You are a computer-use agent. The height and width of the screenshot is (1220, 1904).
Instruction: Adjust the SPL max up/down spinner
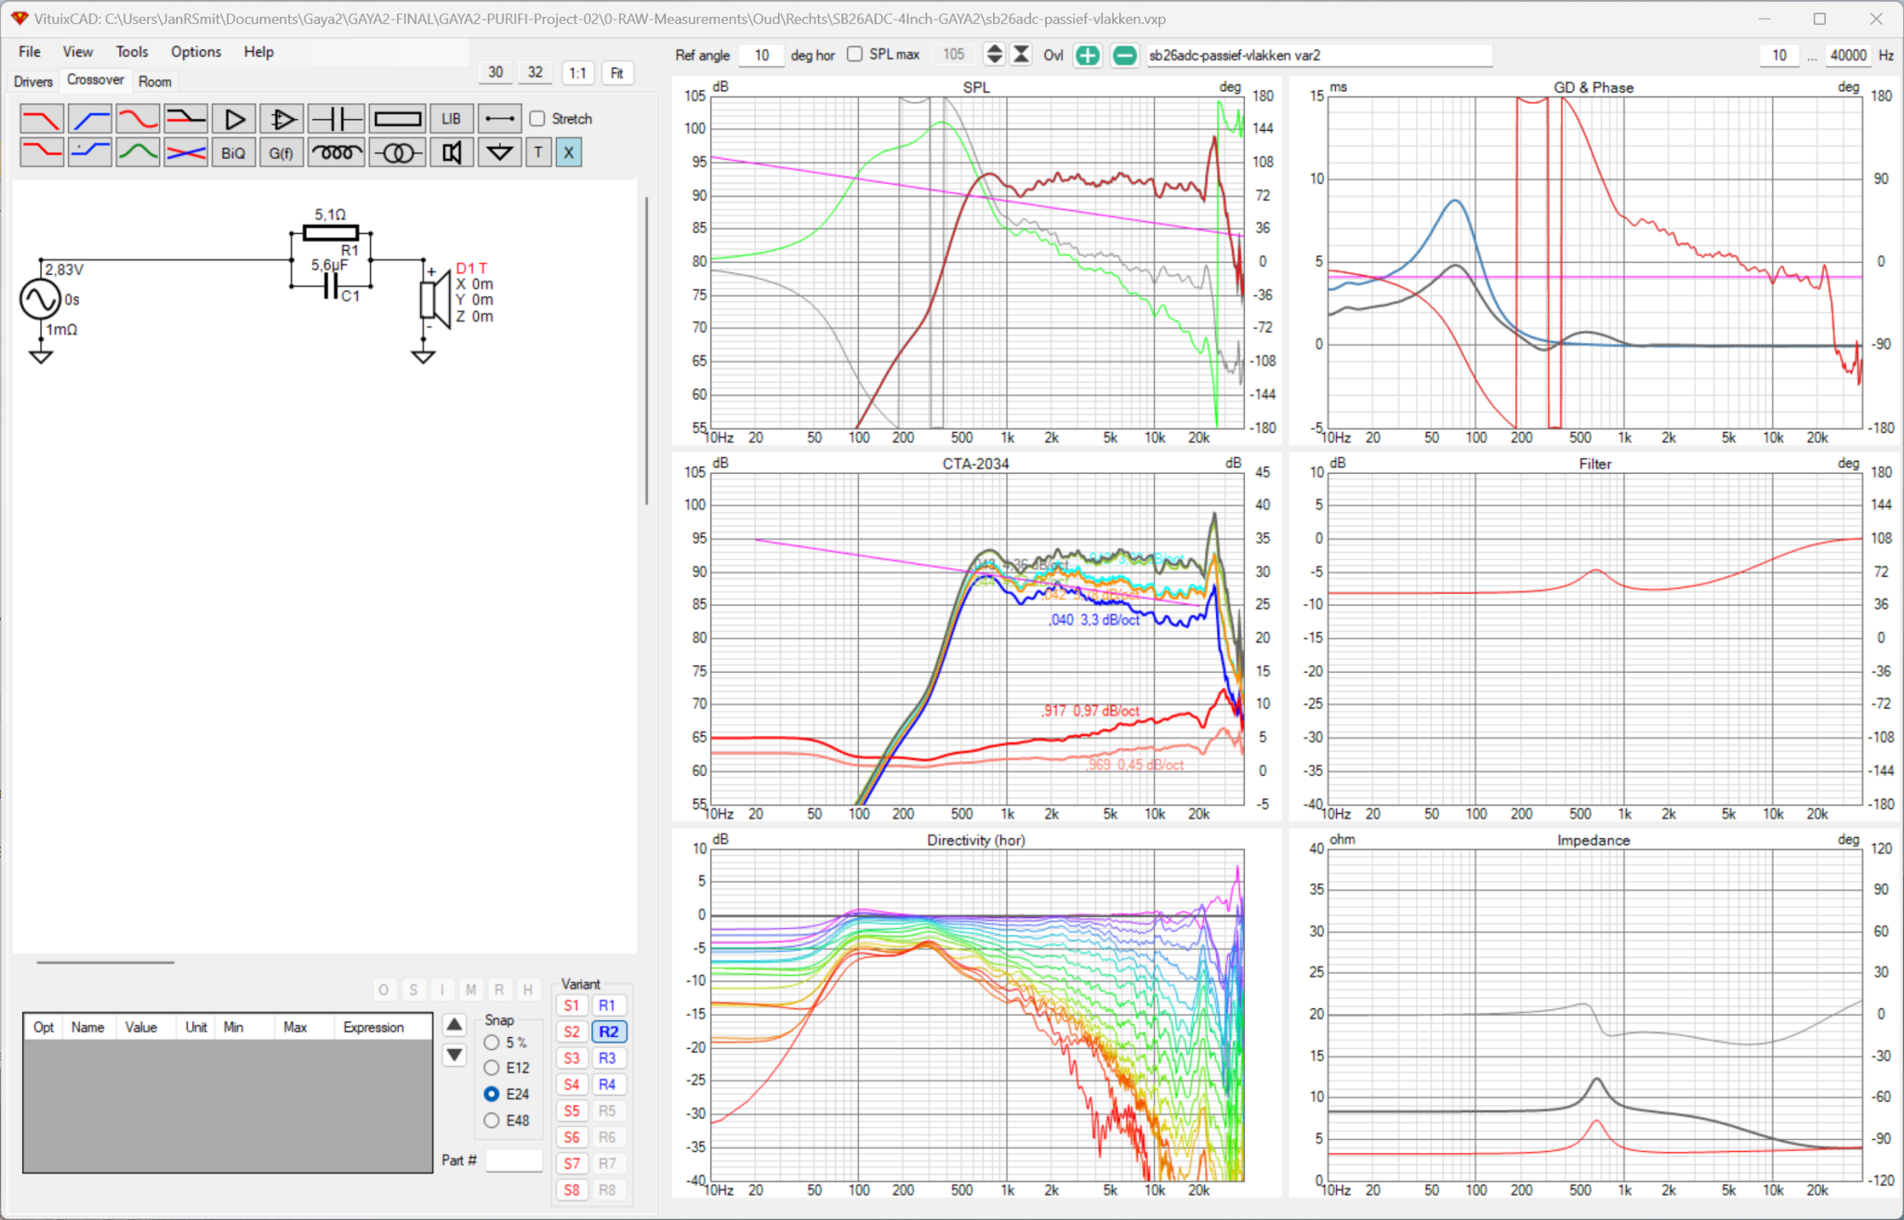994,54
